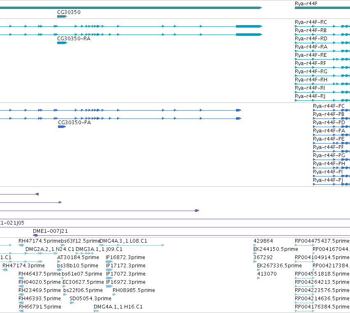Click EST EK267336.5prime
This screenshot has width=350, height=313.
click(x=279, y=266)
